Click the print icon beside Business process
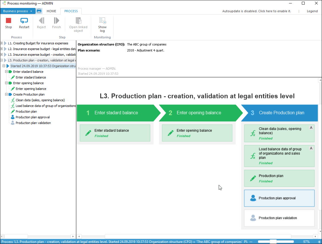The image size is (322, 244). click(x=39, y=11)
